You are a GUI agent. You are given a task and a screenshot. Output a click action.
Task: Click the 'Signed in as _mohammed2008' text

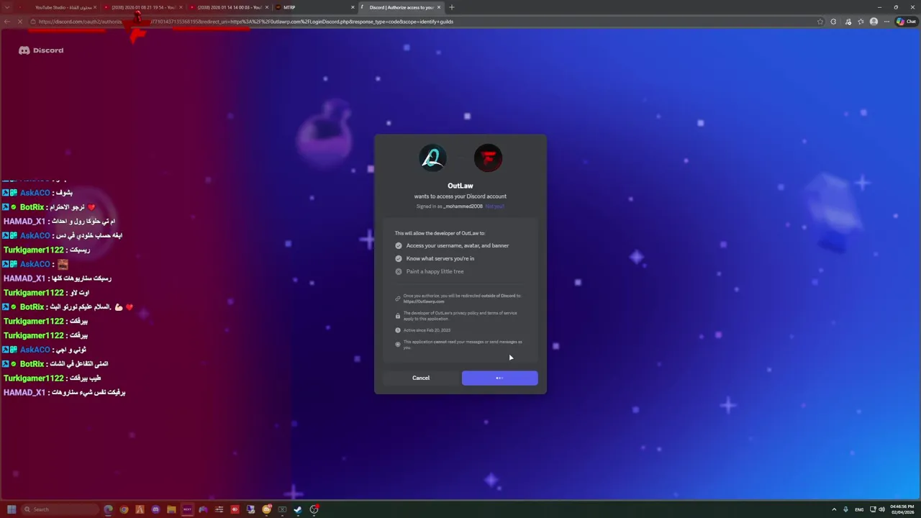click(x=449, y=206)
